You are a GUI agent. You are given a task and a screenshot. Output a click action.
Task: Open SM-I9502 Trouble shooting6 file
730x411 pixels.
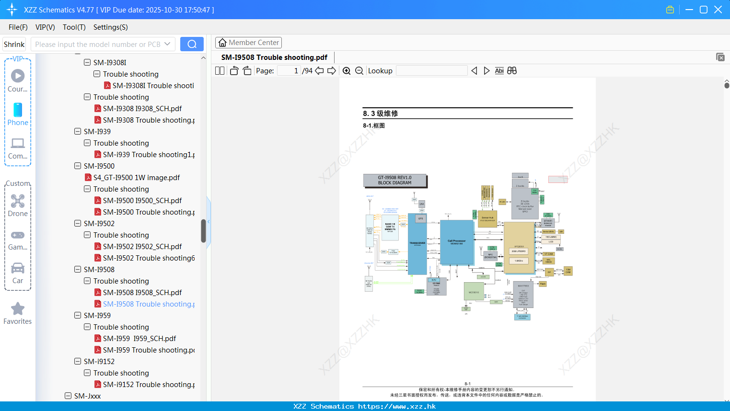pos(144,258)
